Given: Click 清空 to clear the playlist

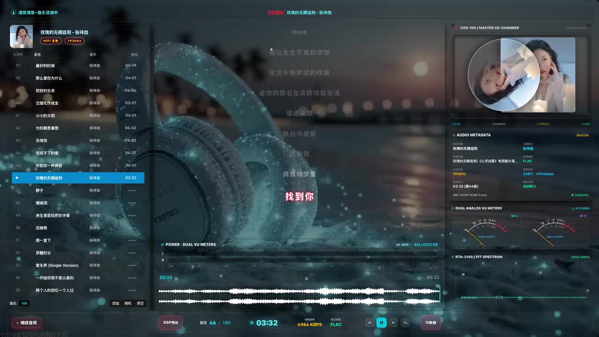Looking at the screenshot, I should 140,303.
